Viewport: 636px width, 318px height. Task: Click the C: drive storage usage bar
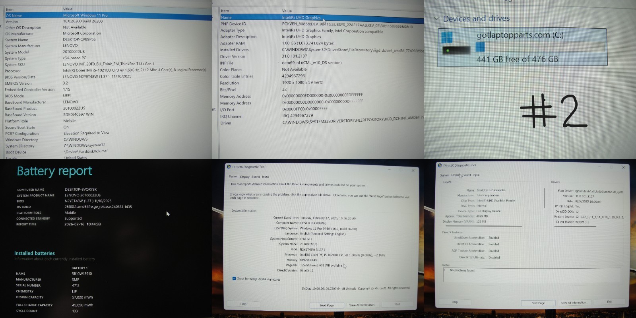click(x=540, y=48)
